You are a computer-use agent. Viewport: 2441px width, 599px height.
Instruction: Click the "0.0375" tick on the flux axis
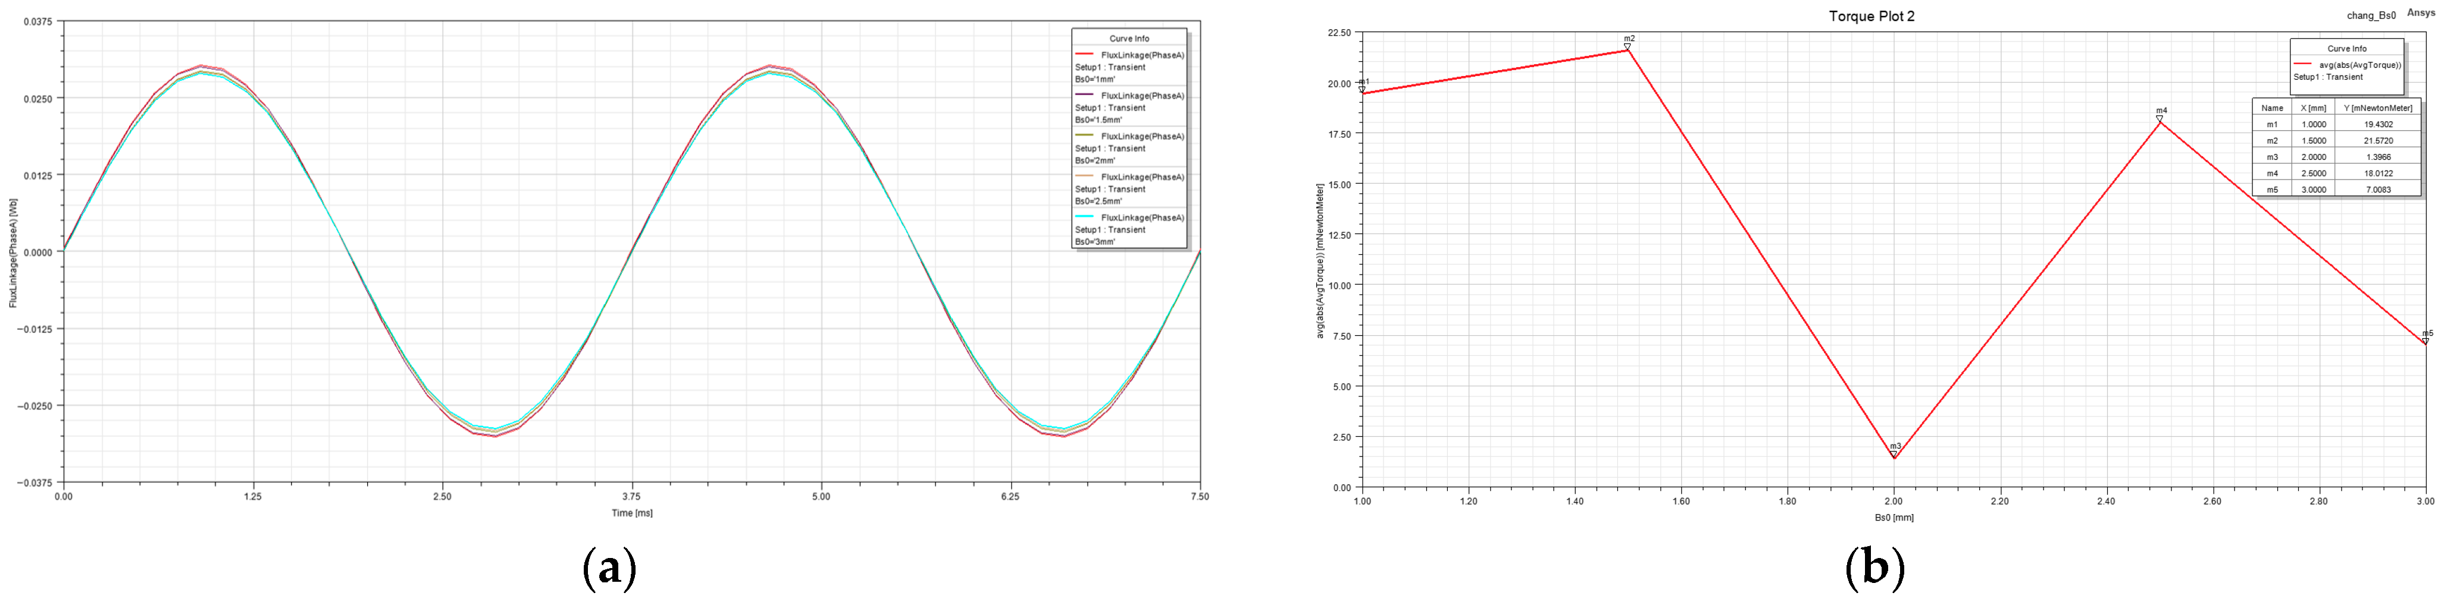pyautogui.click(x=38, y=21)
